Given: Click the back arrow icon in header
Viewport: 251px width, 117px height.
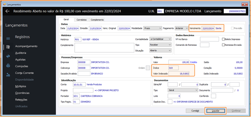Looking at the screenshot, I should tap(8, 11).
